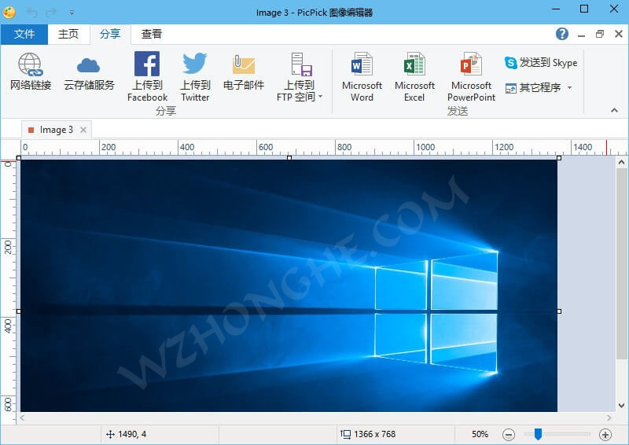Click the redo arrow in title bar
This screenshot has height=445, width=629.
(51, 13)
